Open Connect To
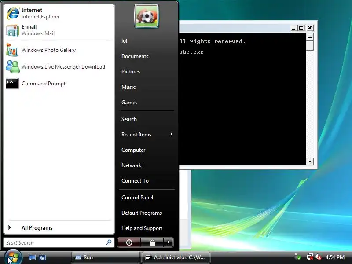 (x=135, y=181)
